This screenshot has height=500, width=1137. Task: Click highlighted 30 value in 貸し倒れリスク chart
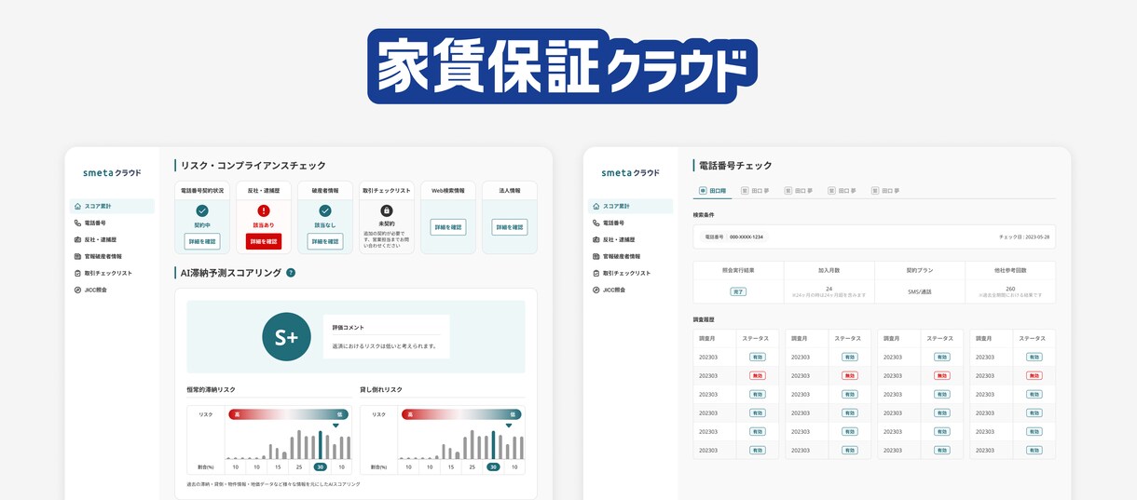point(493,467)
